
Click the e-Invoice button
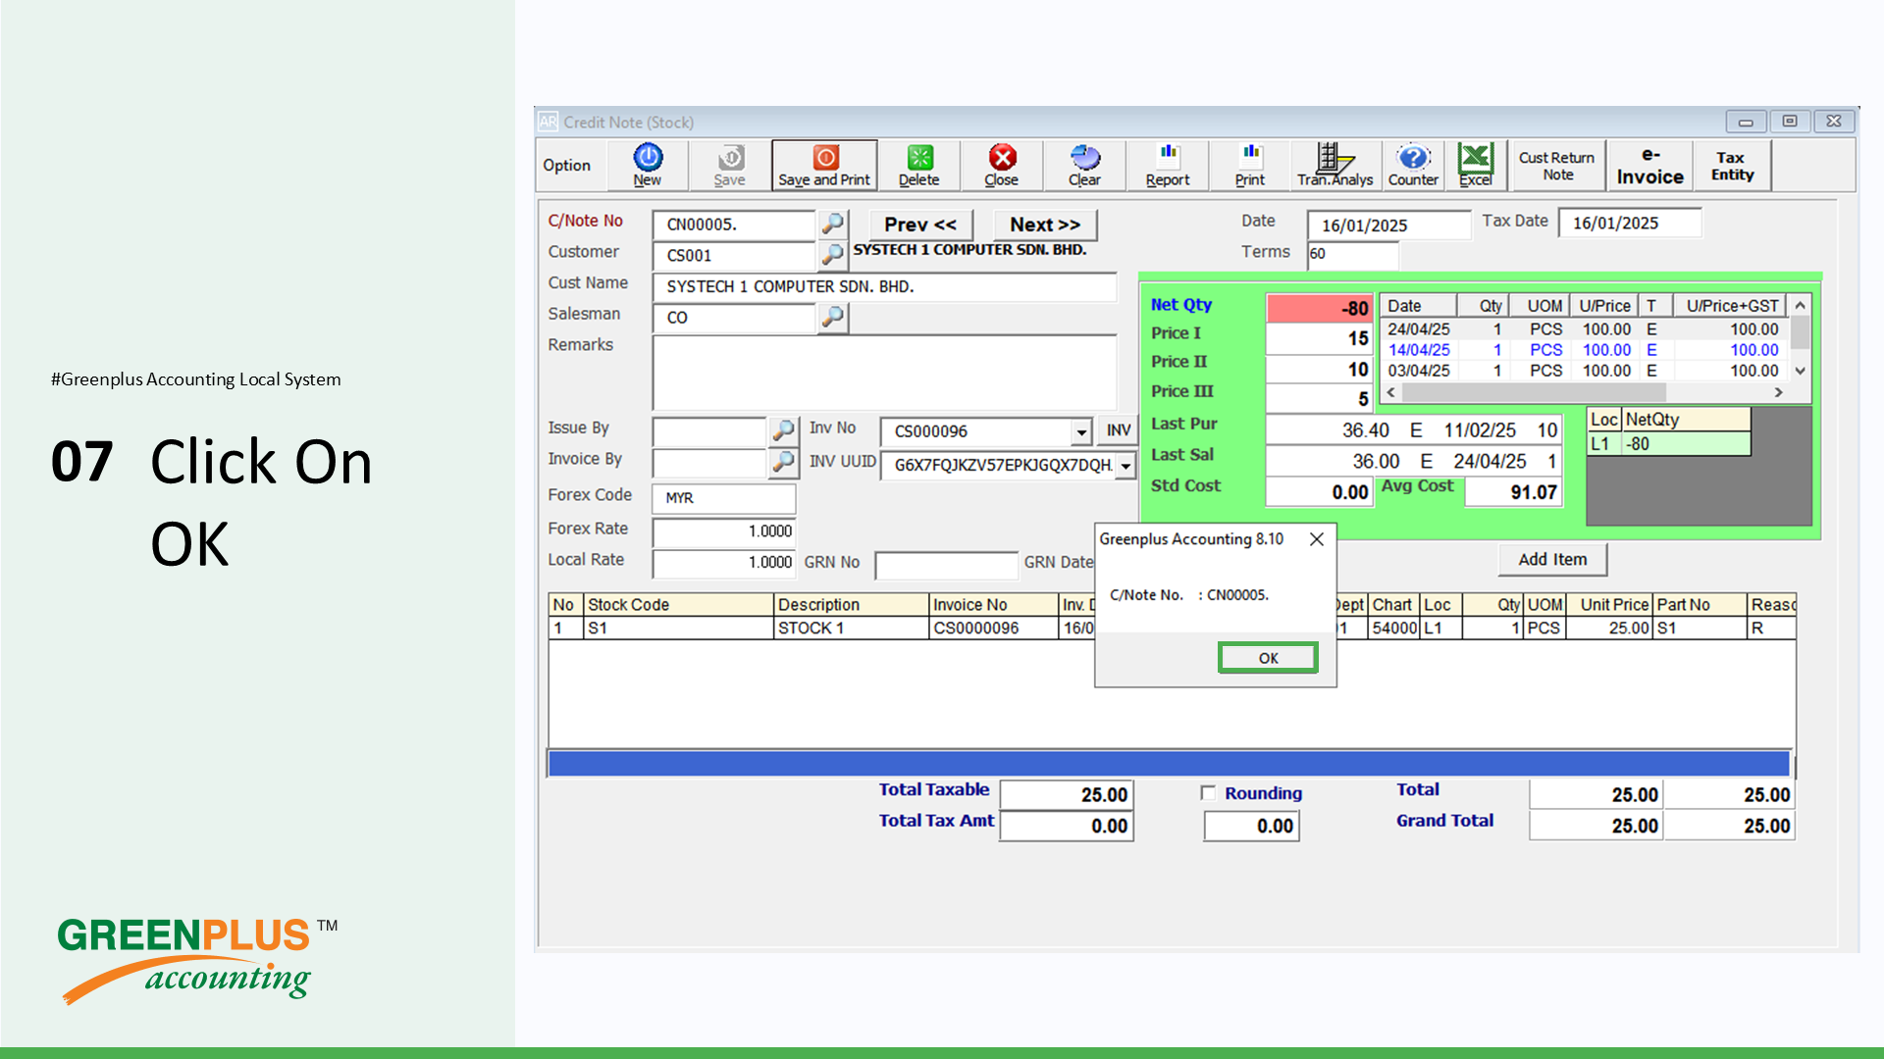coord(1649,166)
